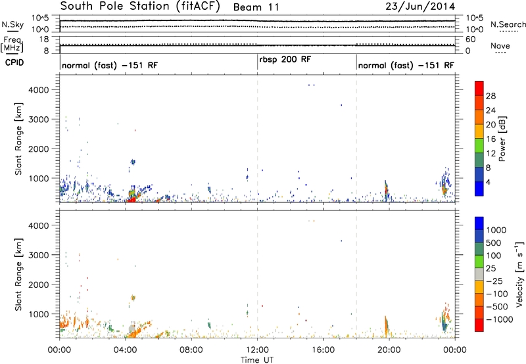Select the 'Beam 11' label in the header
The image size is (526, 364).
tap(256, 7)
